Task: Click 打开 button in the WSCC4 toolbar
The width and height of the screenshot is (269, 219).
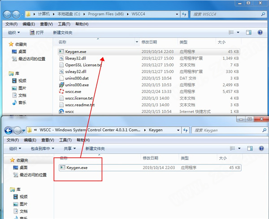Action: [37, 33]
